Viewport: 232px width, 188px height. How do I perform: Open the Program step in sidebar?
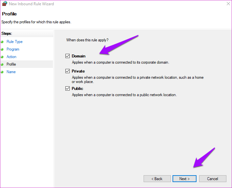pyautogui.click(x=13, y=49)
